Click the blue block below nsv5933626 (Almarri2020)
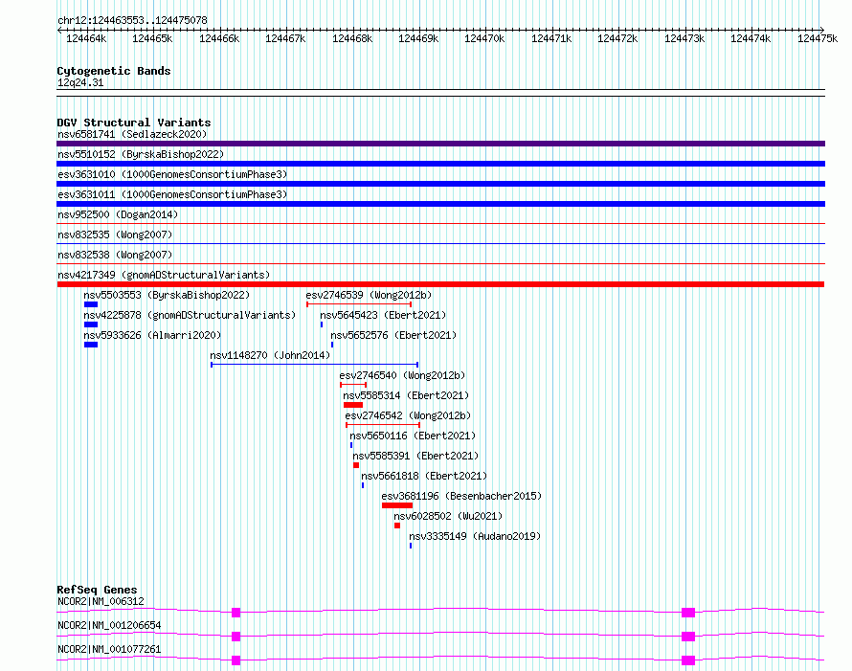The image size is (852, 671). (x=91, y=345)
